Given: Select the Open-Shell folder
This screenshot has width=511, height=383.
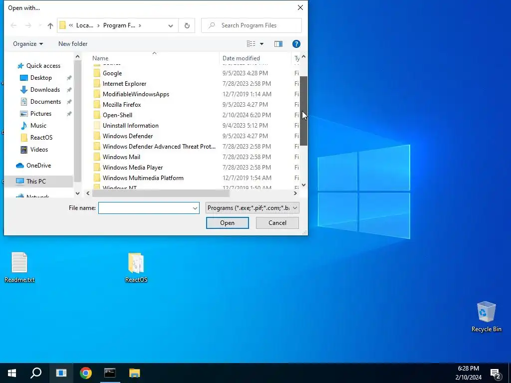Looking at the screenshot, I should [117, 115].
